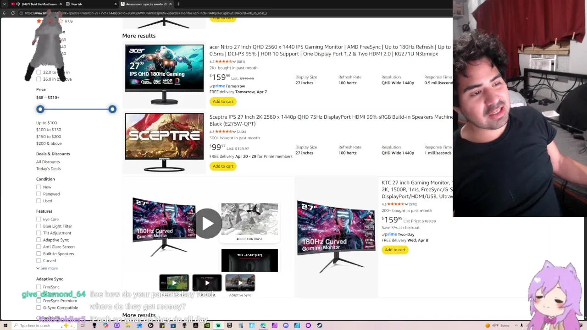This screenshot has width=587, height=330.
Task: Enable the Eye Care feature filter
Action: 39,219
